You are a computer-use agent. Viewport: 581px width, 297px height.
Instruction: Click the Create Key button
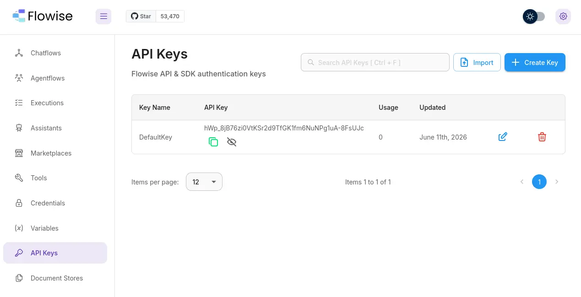point(535,62)
